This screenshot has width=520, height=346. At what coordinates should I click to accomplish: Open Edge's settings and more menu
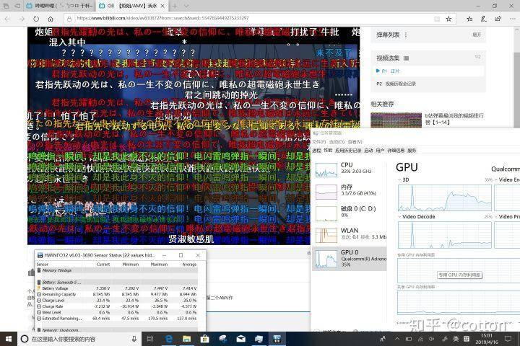512,19
